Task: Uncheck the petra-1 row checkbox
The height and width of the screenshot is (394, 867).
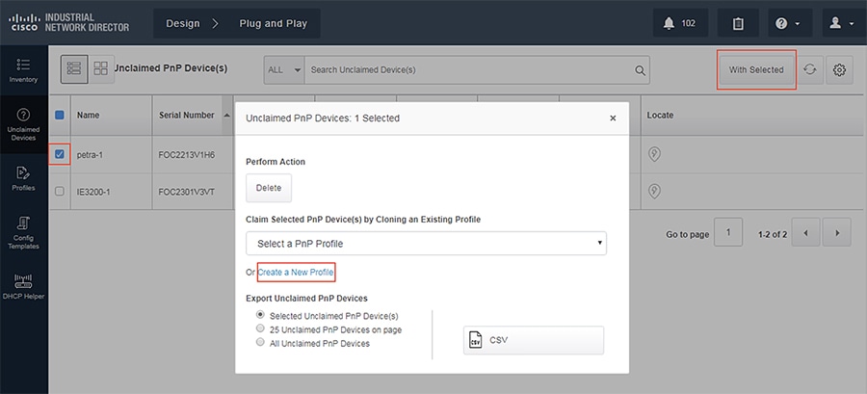Action: pyautogui.click(x=60, y=154)
